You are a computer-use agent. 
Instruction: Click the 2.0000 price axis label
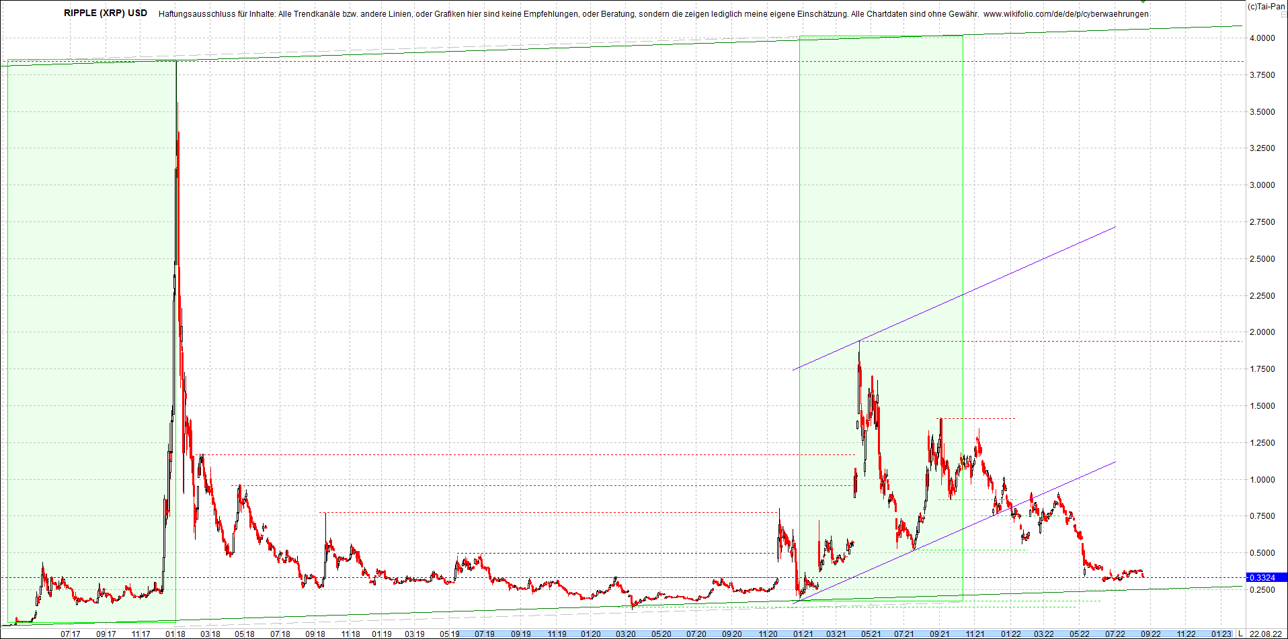click(x=1262, y=332)
